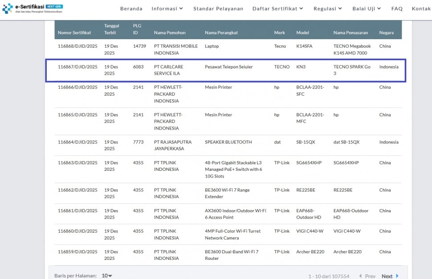Click the Tanggal Terbit column header
Viewport: 432px width, 279px height.
pyautogui.click(x=112, y=29)
